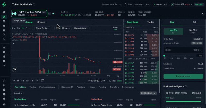Click the copy squares icon in the sidebar

4,35
